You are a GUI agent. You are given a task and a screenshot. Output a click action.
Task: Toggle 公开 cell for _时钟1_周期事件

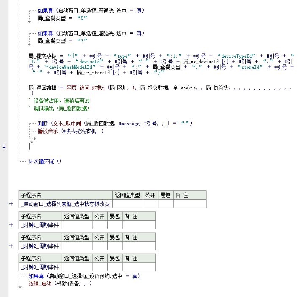coord(100,225)
